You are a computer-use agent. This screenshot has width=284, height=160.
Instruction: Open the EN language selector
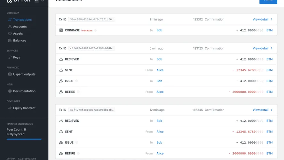pos(36,1)
